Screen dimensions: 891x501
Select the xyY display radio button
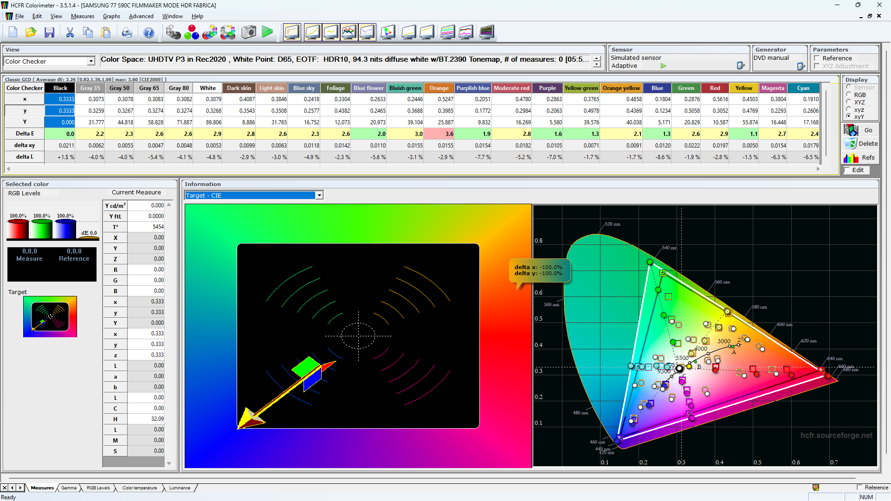(849, 116)
